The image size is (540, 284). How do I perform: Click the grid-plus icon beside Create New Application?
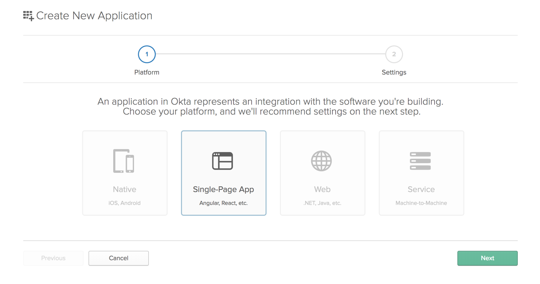point(28,16)
